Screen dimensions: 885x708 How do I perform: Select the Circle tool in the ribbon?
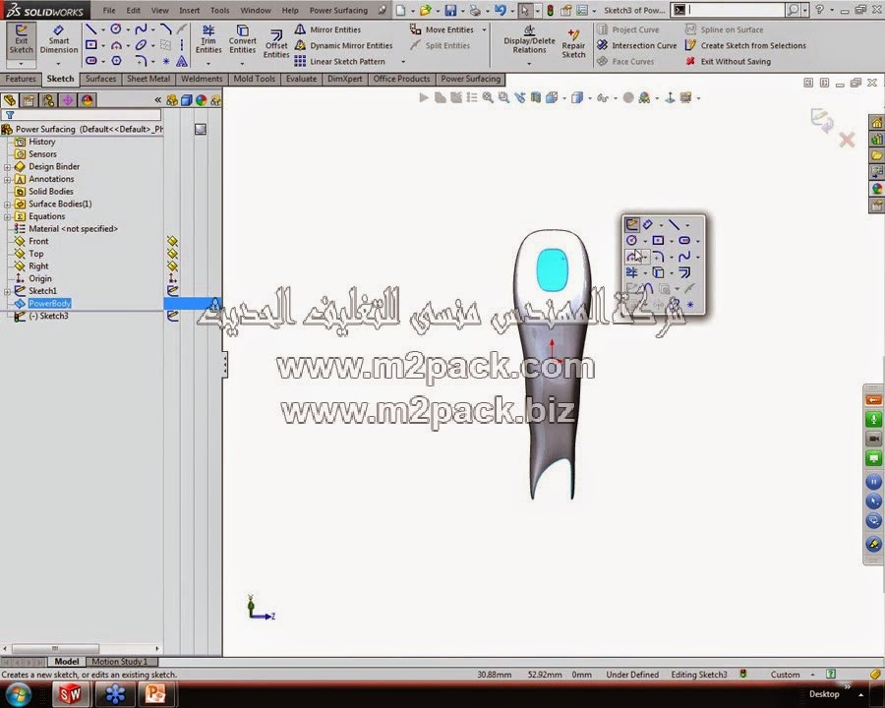coord(116,29)
